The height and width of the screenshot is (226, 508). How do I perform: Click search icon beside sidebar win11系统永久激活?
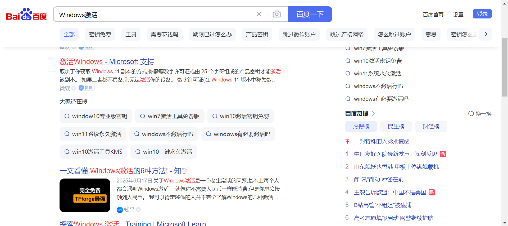[x=348, y=74]
